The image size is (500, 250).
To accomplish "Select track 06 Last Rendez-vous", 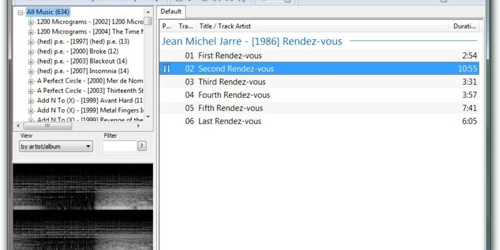I will [x=319, y=121].
